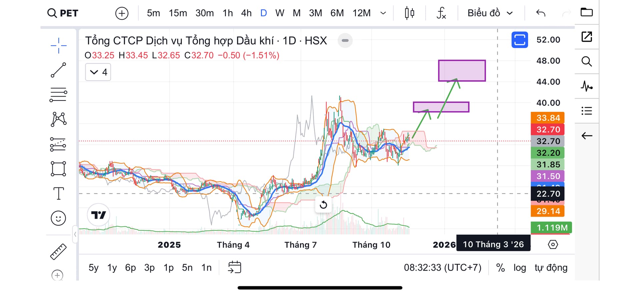
Task: Click the 29.14 orange price label
Action: [x=548, y=211]
